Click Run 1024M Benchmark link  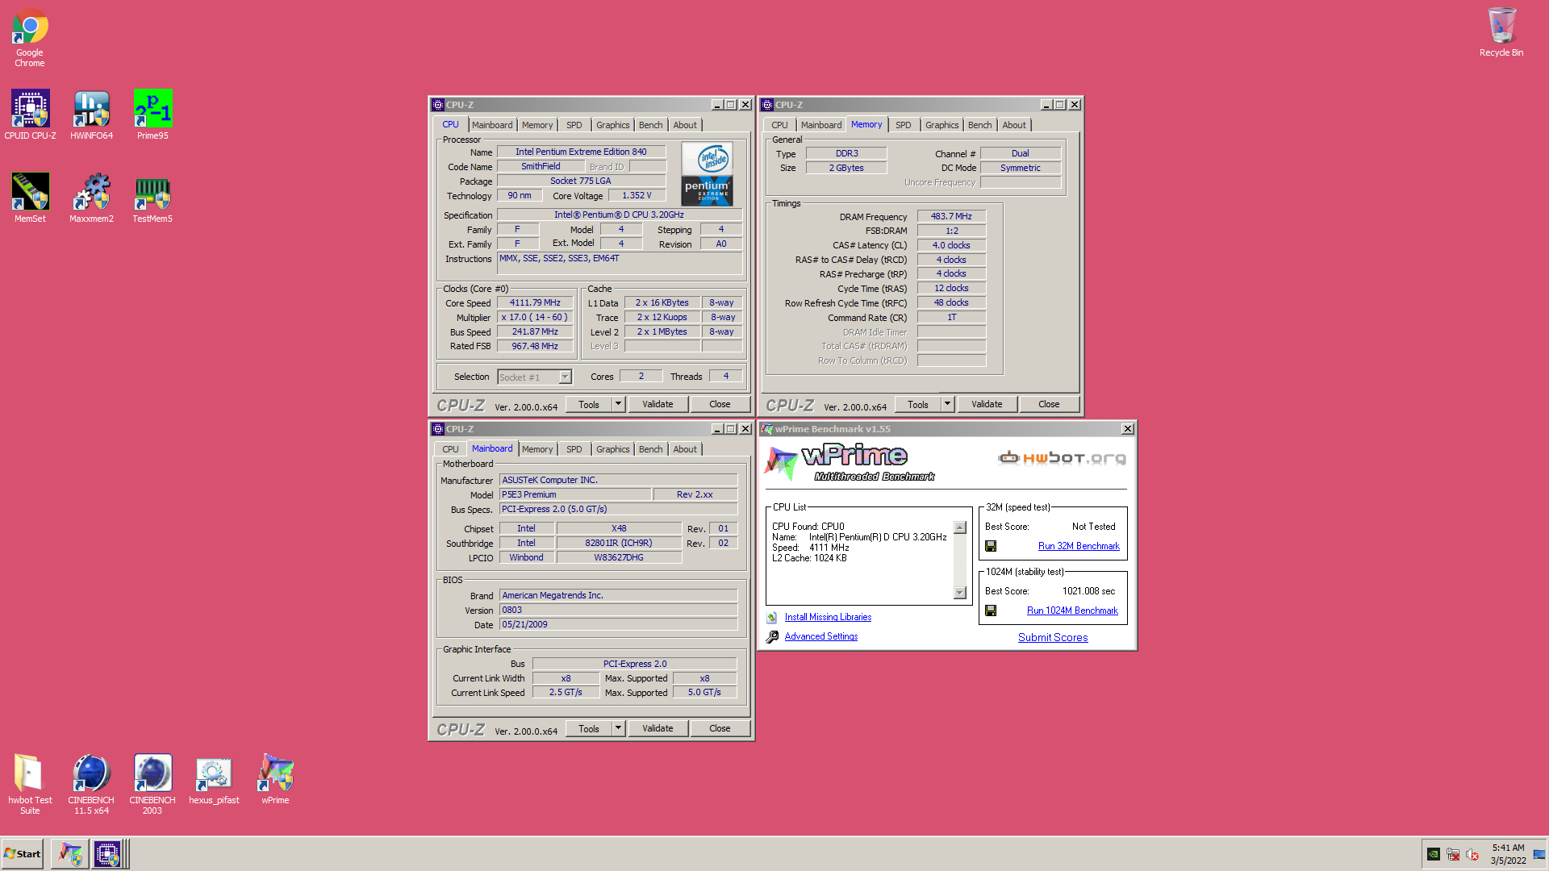point(1072,611)
